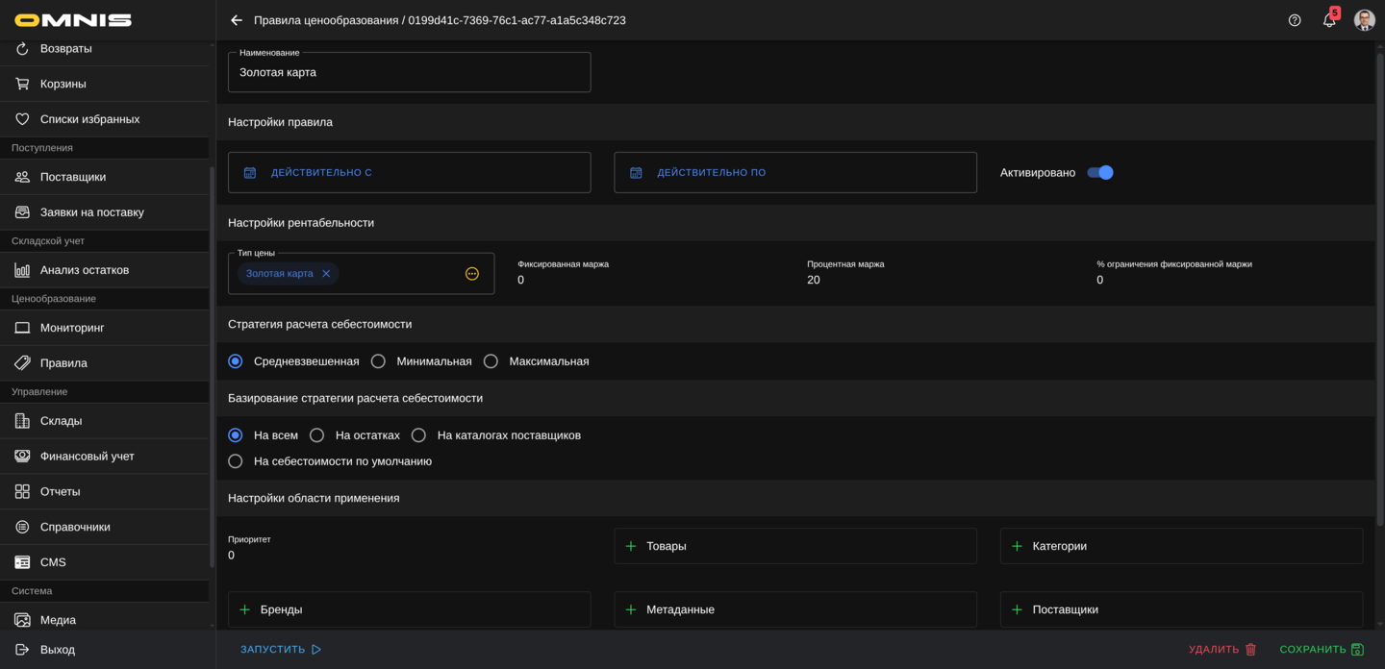This screenshot has height=669, width=1385.
Task: Remove the Золотая карта price type chip
Action: click(326, 274)
